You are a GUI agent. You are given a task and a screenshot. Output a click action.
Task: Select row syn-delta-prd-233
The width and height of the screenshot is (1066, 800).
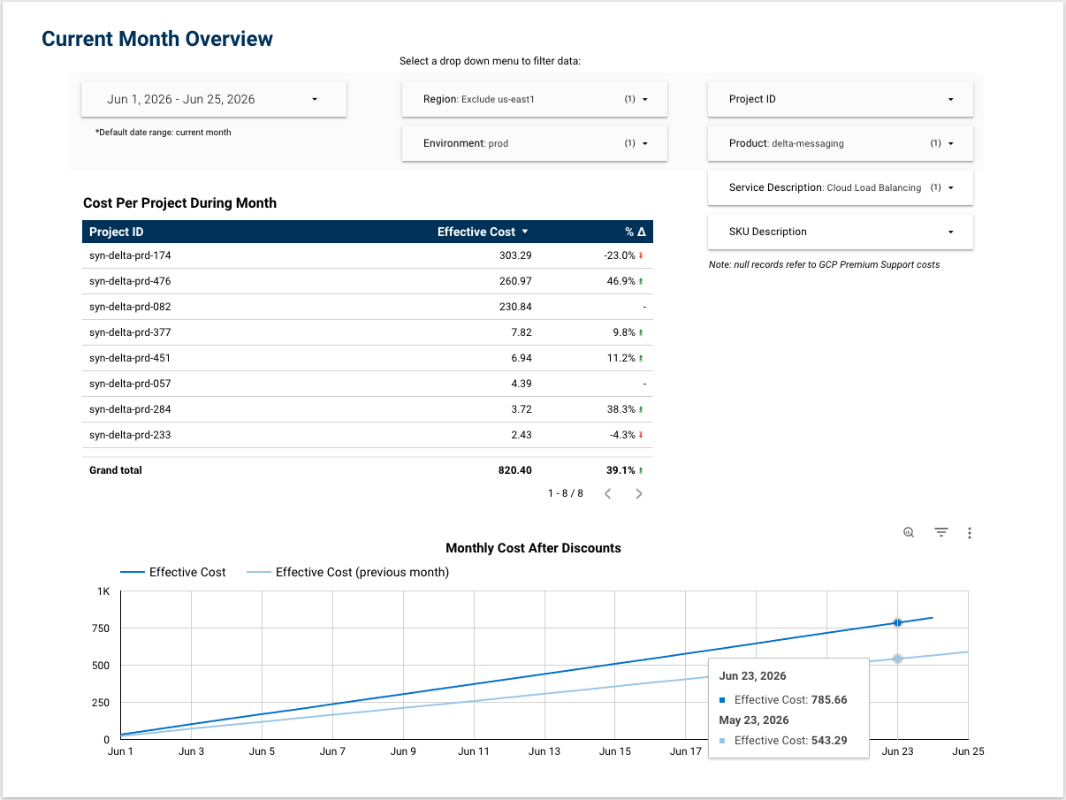point(368,435)
